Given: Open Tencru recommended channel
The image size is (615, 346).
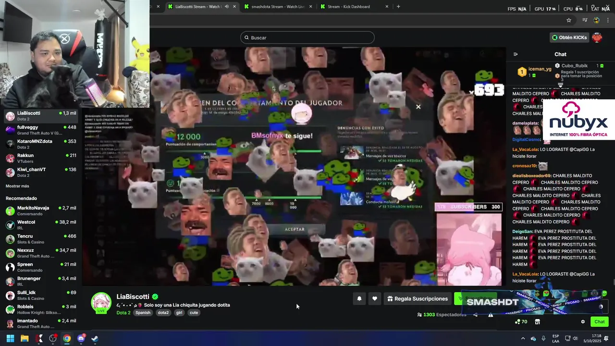Looking at the screenshot, I should coord(41,239).
